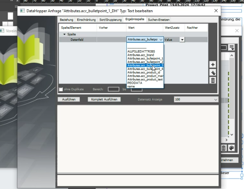Image resolution: width=244 pixels, height=189 pixels.
Task: Close the background Voreinstellungen panel with X
Action: tap(237, 31)
